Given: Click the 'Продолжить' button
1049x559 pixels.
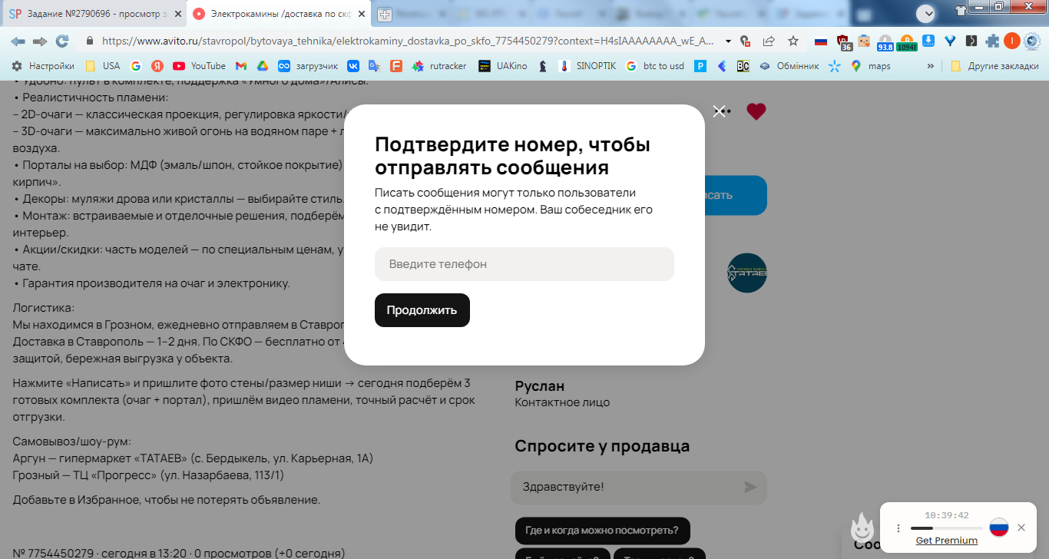Looking at the screenshot, I should 422,310.
